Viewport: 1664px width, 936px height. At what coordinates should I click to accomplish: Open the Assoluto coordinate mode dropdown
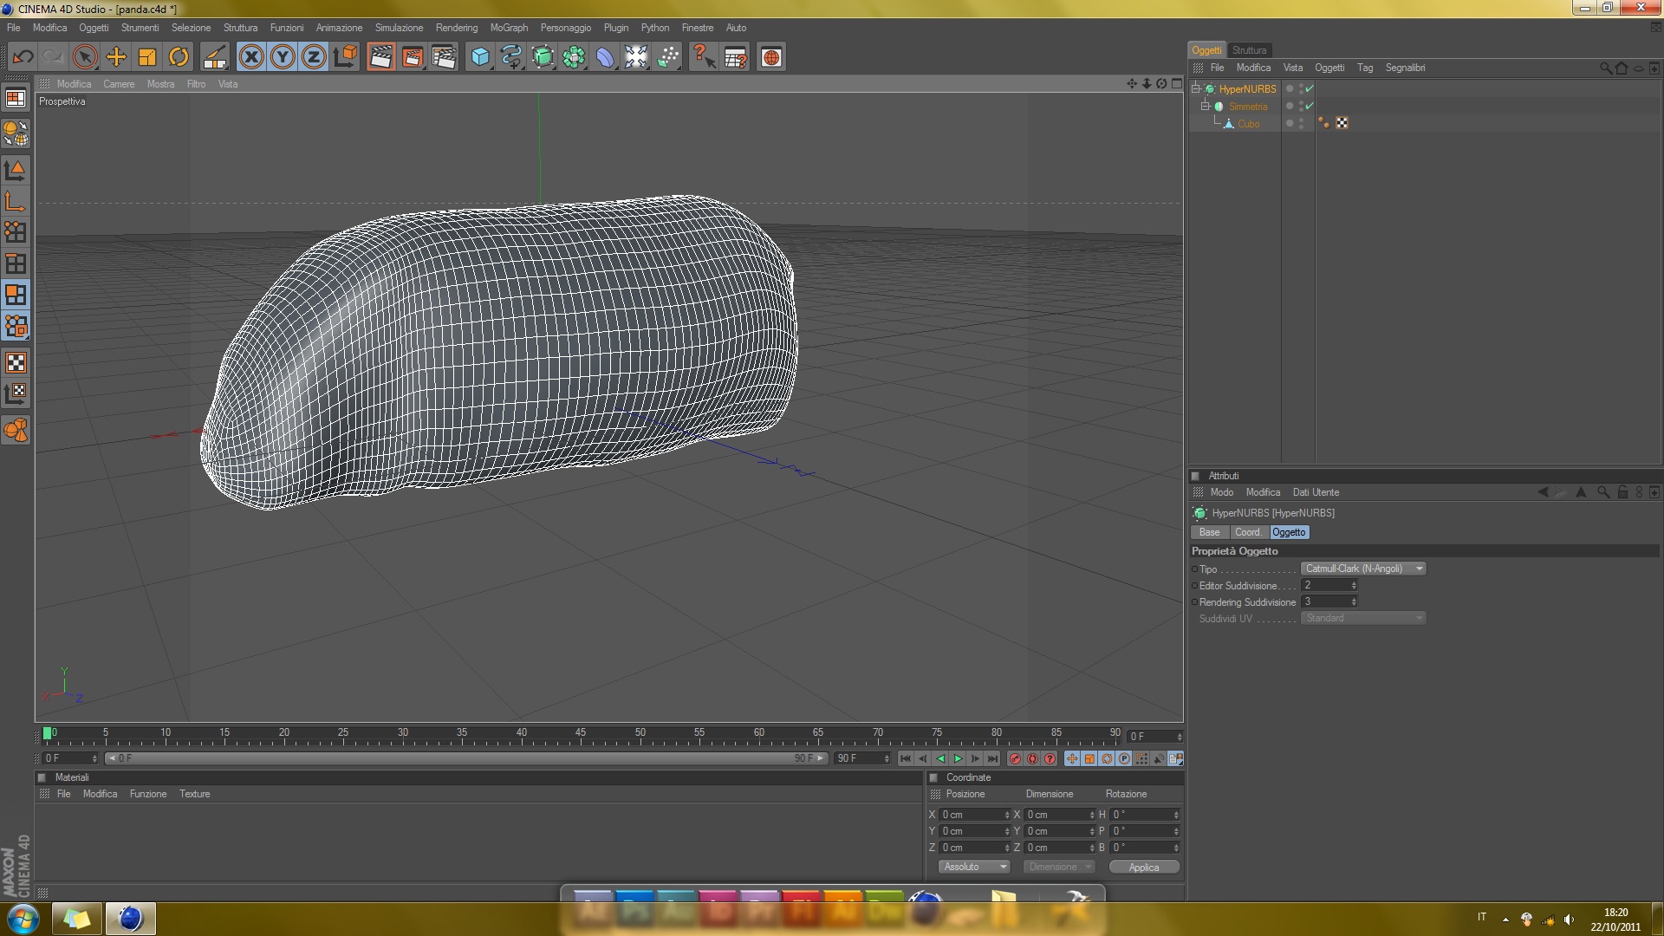pos(975,867)
